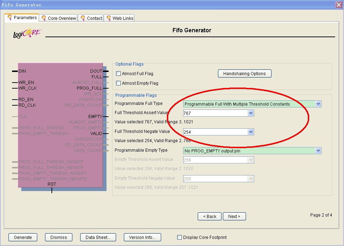344x246 pixels.
Task: Enable the Almost Full Flag checkbox
Action: pyautogui.click(x=118, y=74)
